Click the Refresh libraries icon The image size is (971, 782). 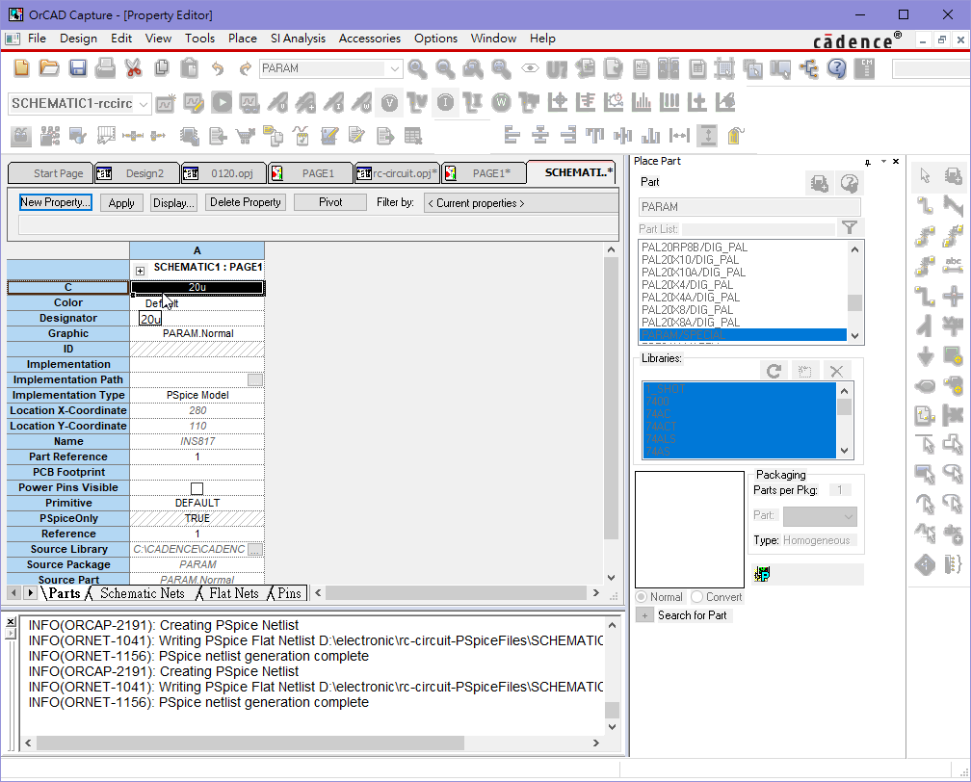(774, 372)
